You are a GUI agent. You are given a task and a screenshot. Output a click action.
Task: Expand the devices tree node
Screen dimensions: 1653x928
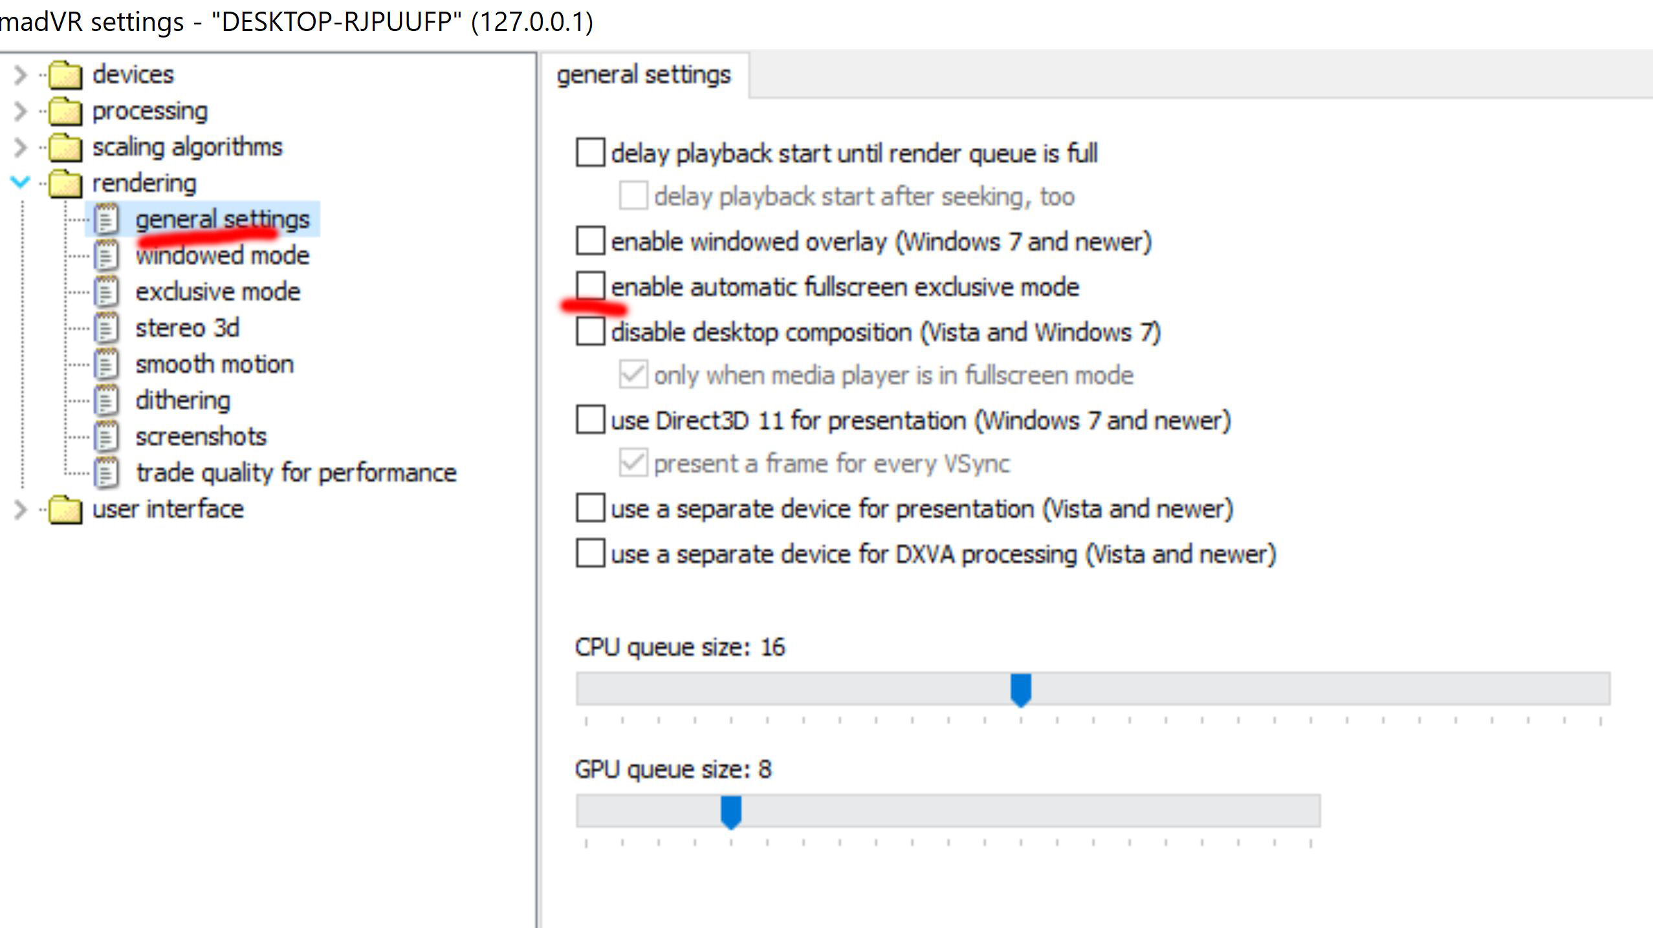click(x=21, y=75)
